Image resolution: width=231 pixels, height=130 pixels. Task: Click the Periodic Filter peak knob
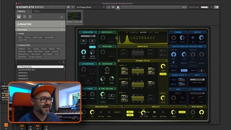tap(163, 98)
